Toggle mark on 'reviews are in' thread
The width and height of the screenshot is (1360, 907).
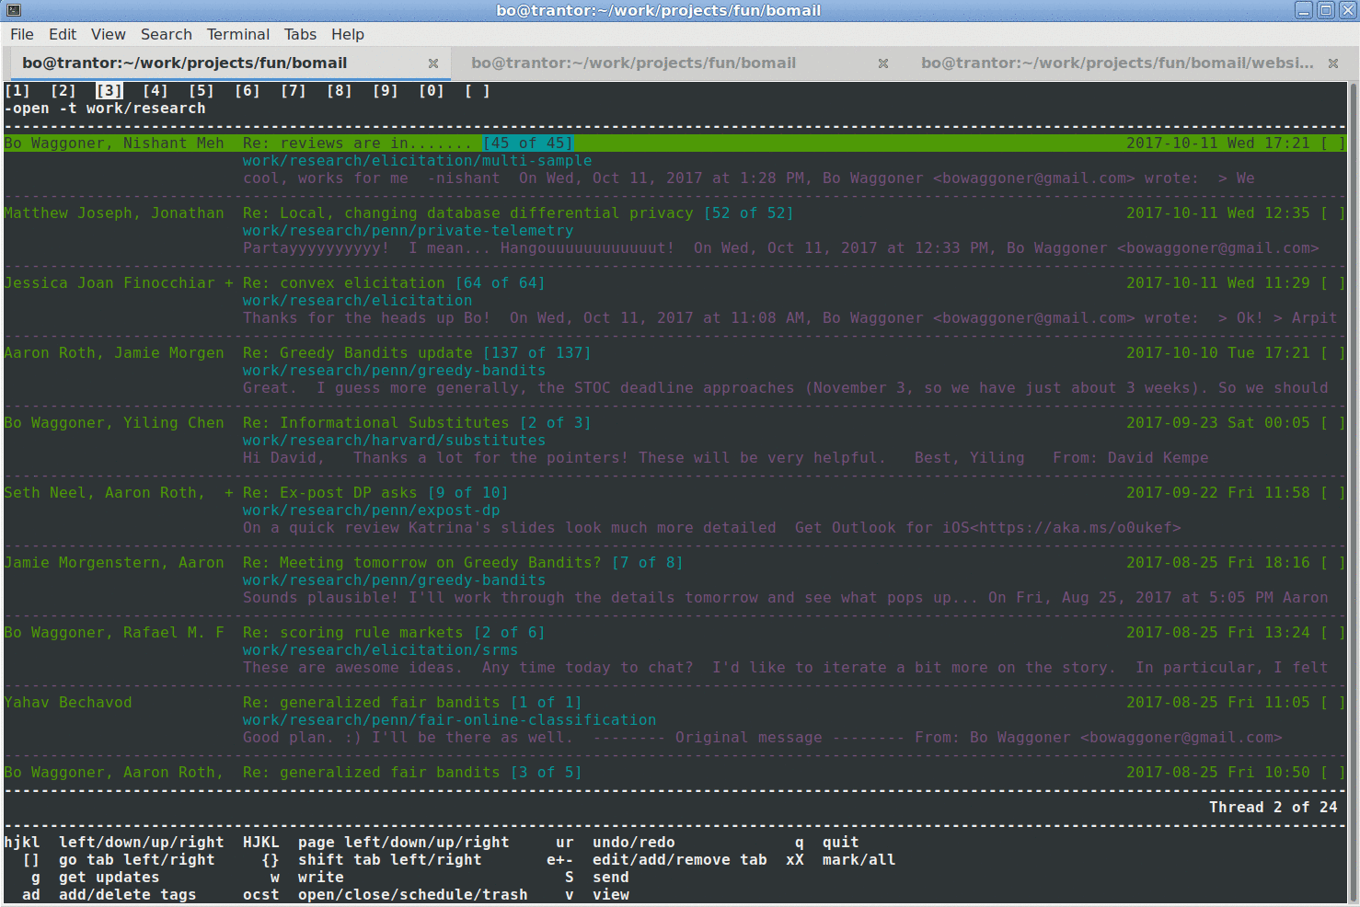tap(1332, 144)
